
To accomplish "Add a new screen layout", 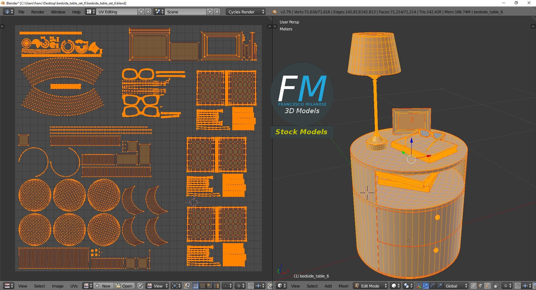I will pos(141,12).
